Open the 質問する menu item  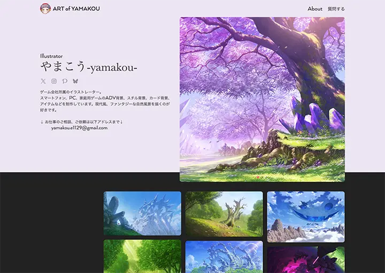point(336,9)
